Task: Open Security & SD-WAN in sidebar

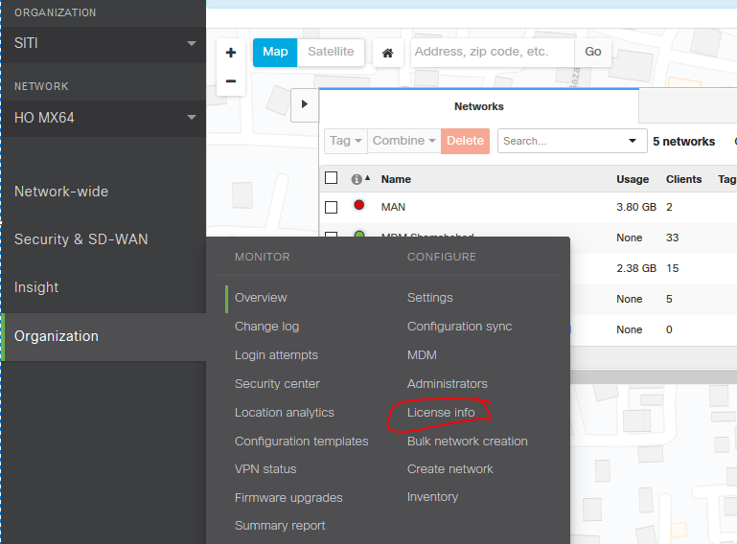Action: pyautogui.click(x=81, y=239)
